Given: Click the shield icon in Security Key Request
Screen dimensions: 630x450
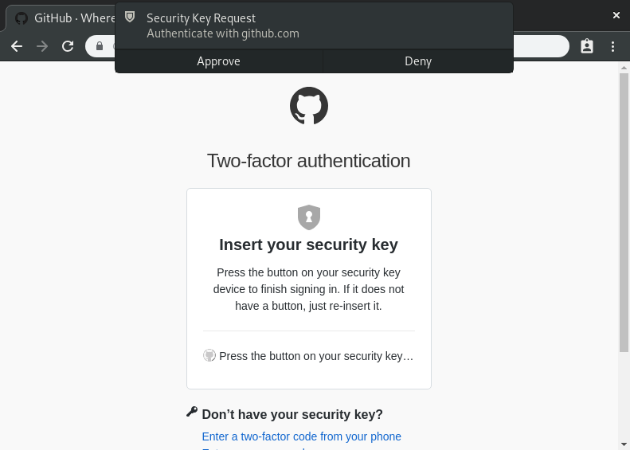Looking at the screenshot, I should point(131,18).
